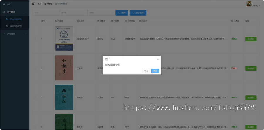The image size is (264, 130).
Task: Focus the 书名 search input field
Action: (46, 13)
